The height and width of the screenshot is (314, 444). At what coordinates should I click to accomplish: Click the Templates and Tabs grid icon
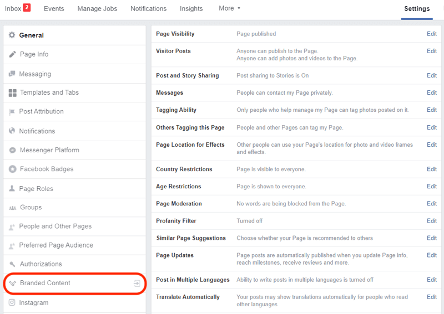tap(12, 92)
